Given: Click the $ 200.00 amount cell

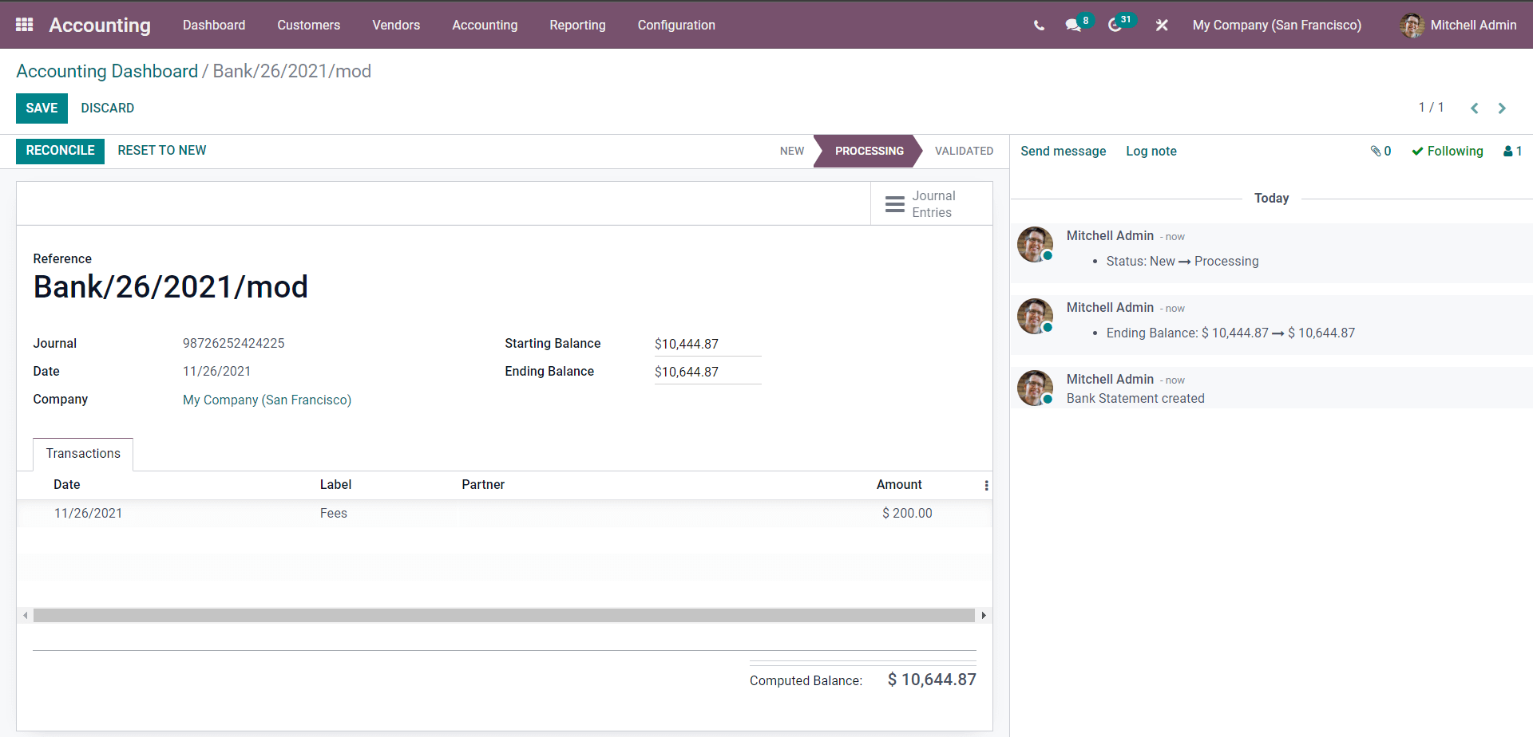Looking at the screenshot, I should tap(907, 514).
